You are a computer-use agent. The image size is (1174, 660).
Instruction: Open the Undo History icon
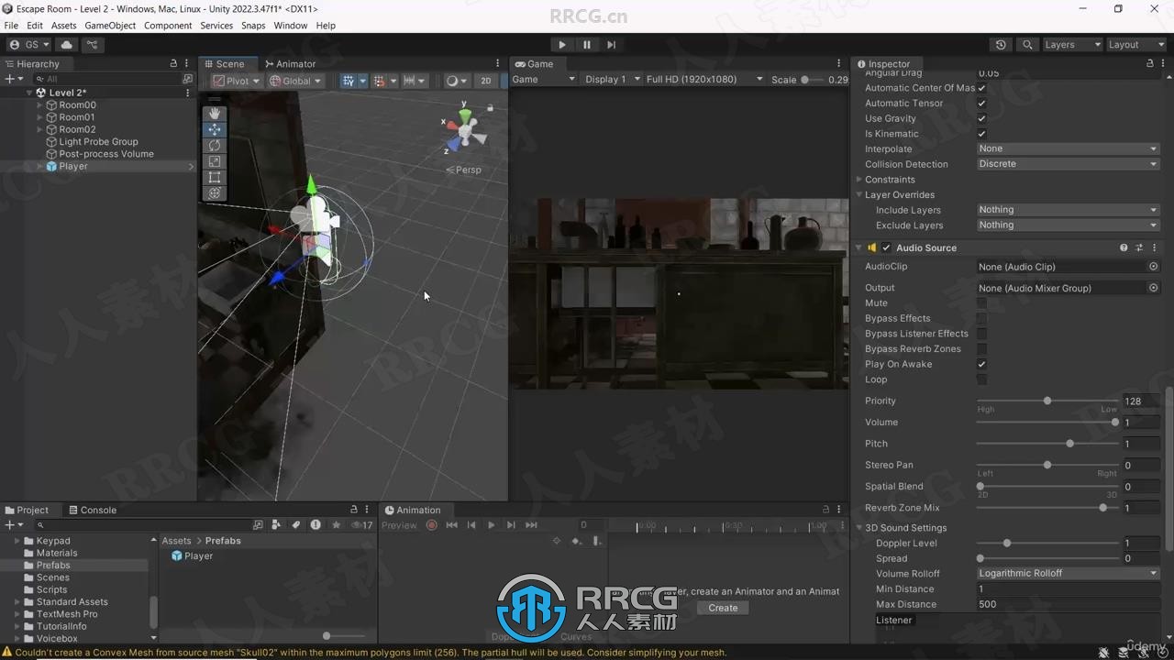pos(1001,44)
